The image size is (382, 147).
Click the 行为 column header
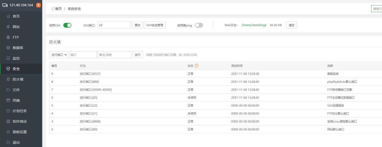[83, 66]
